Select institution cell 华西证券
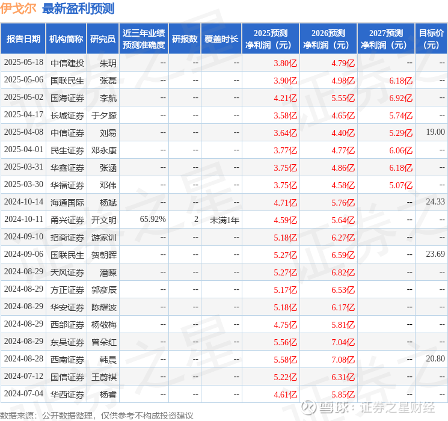Viewport: 448px width, 421px height. coord(67,395)
